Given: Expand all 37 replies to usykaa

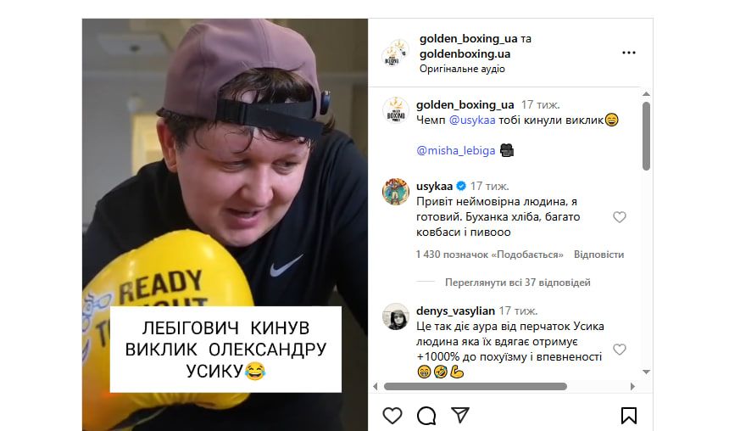Looking at the screenshot, I should [517, 282].
